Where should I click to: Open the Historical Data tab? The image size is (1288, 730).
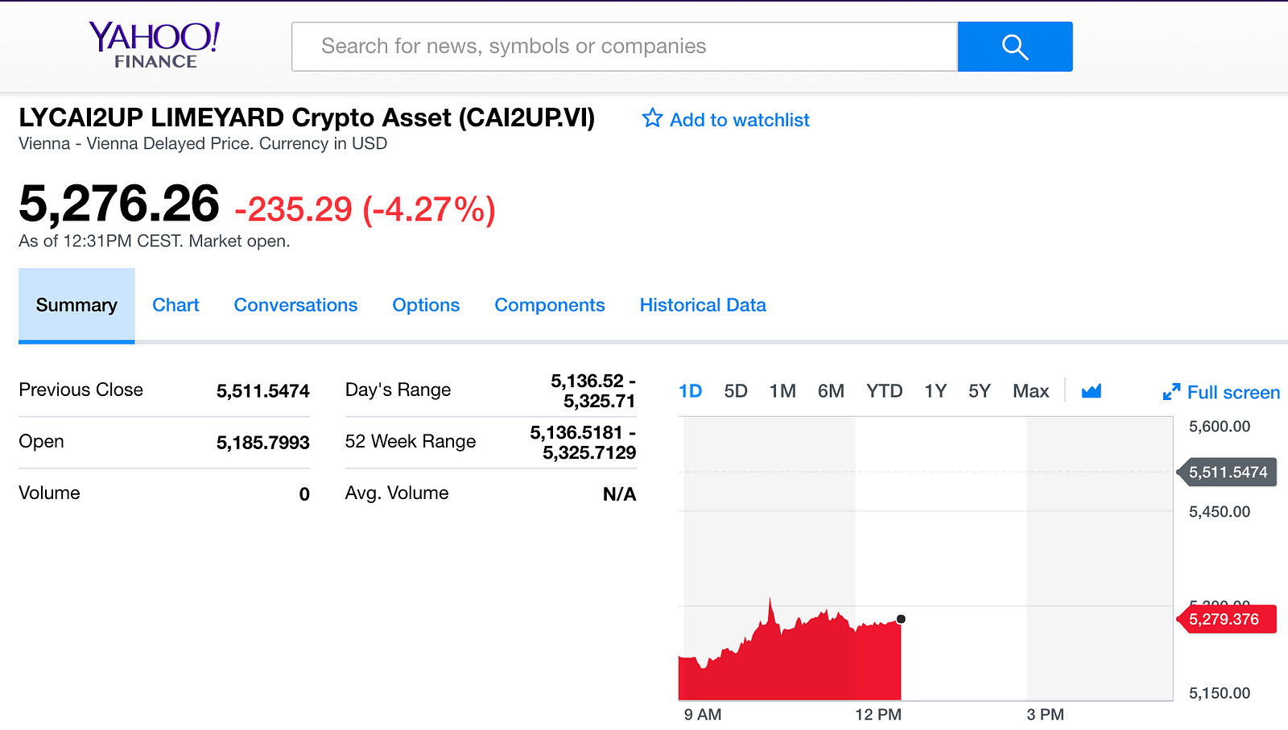click(x=703, y=305)
